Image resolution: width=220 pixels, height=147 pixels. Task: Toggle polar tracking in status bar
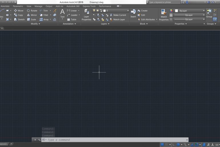pyautogui.click(x=178, y=145)
